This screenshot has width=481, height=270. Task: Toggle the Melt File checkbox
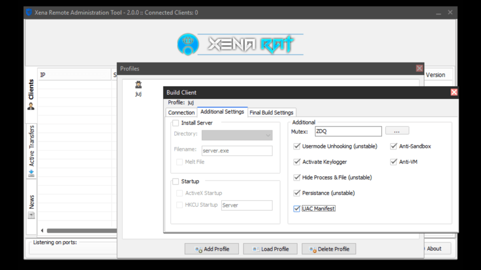pos(179,162)
